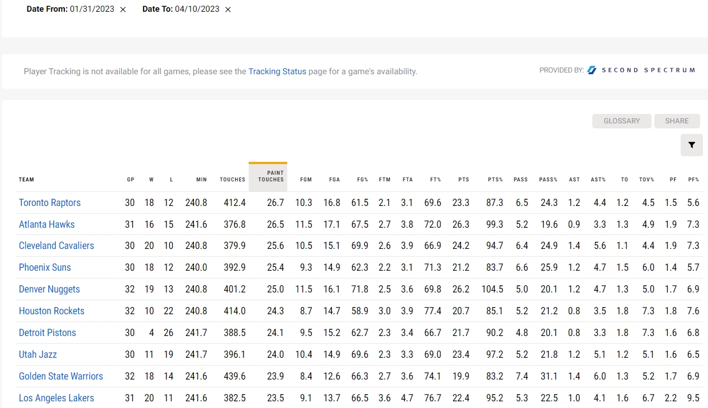The height and width of the screenshot is (408, 708).
Task: Open the Cleveland Cavaliers team link
Action: (x=56, y=246)
